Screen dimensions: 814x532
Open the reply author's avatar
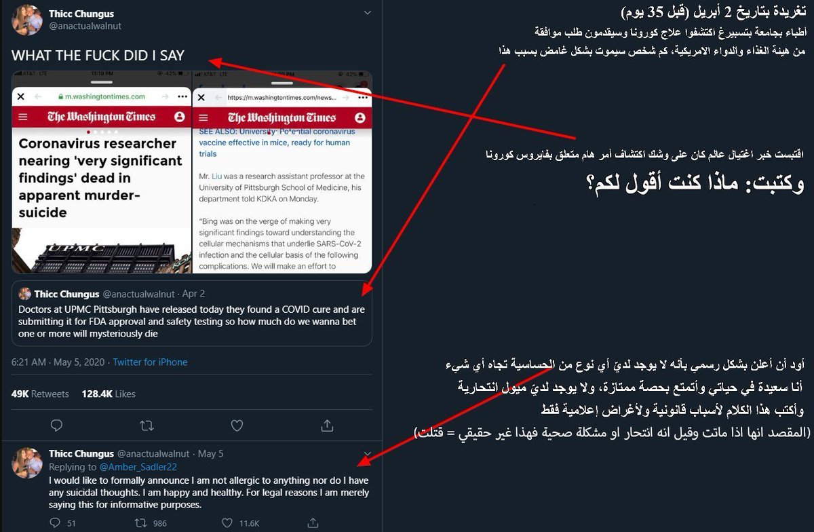pos(26,461)
